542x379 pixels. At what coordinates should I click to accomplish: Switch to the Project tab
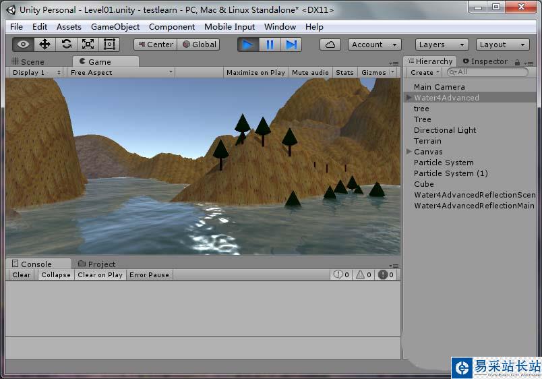tap(97, 264)
